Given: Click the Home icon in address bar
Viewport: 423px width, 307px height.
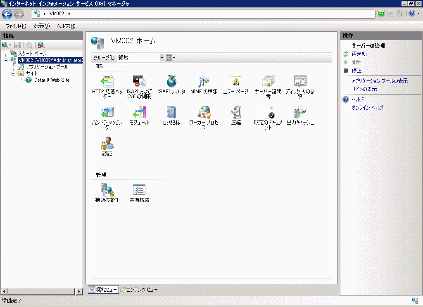Looking at the screenshot, I should coord(400,14).
